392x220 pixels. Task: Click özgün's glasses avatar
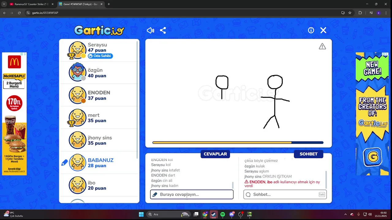point(77,72)
